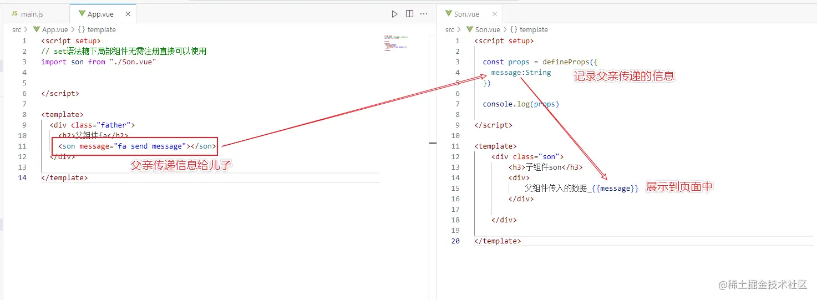Click 'import son from "./Son.vue"' line

click(x=99, y=62)
